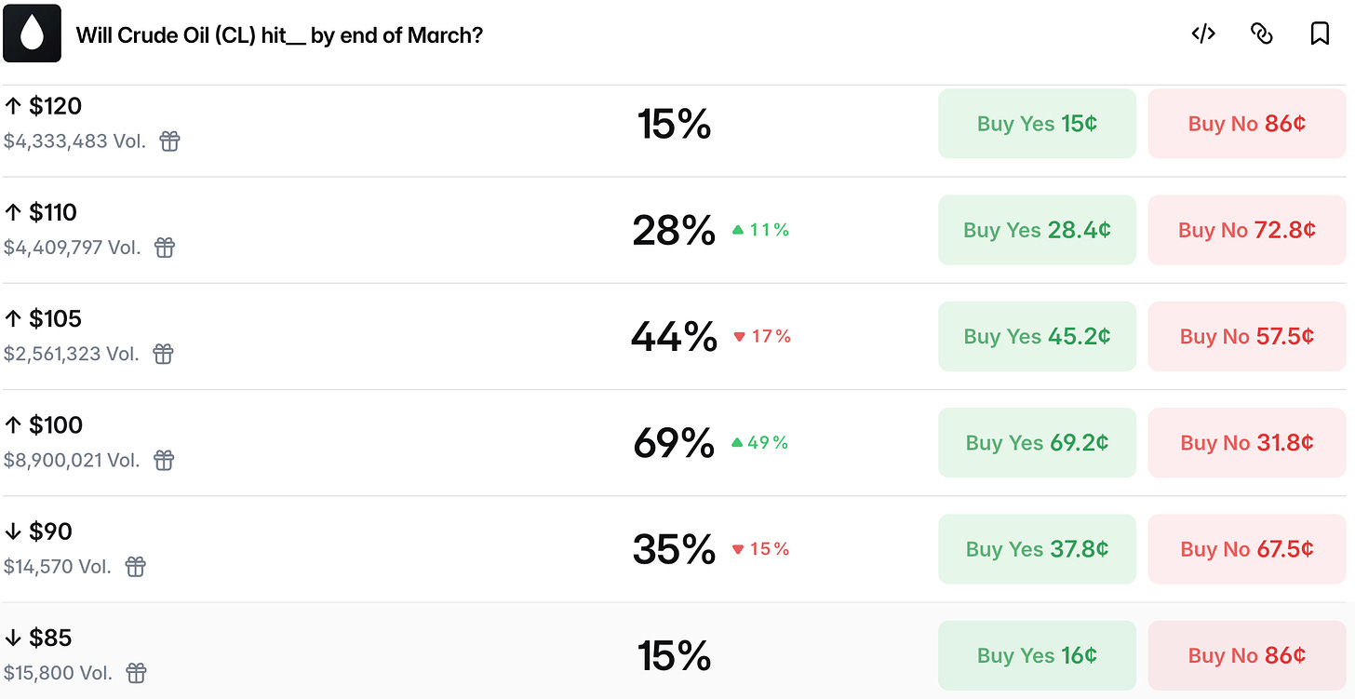The image size is (1355, 699).
Task: Click the gift icon in the $90 row
Action: click(x=136, y=566)
